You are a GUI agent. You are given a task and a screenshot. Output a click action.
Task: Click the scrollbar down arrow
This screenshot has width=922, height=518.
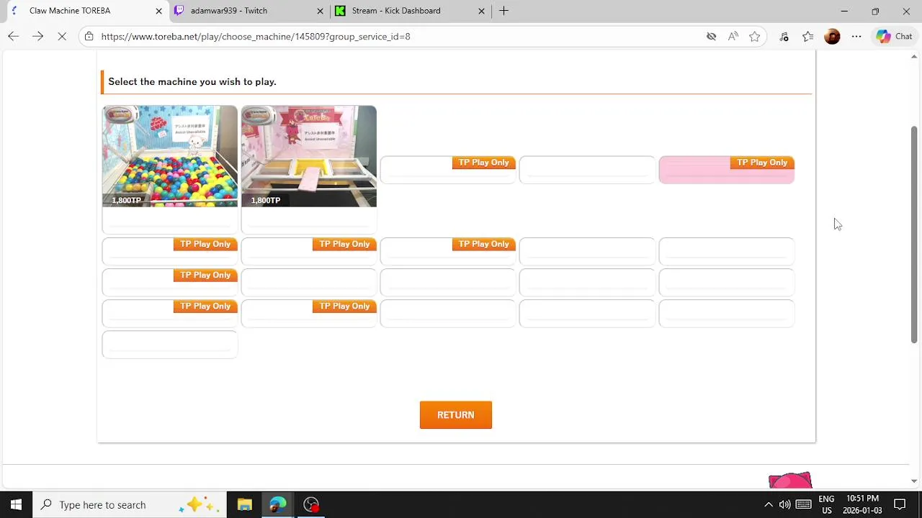(914, 481)
